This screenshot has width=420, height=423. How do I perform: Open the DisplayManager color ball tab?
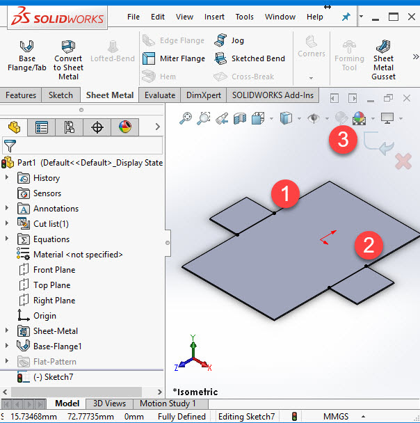125,127
